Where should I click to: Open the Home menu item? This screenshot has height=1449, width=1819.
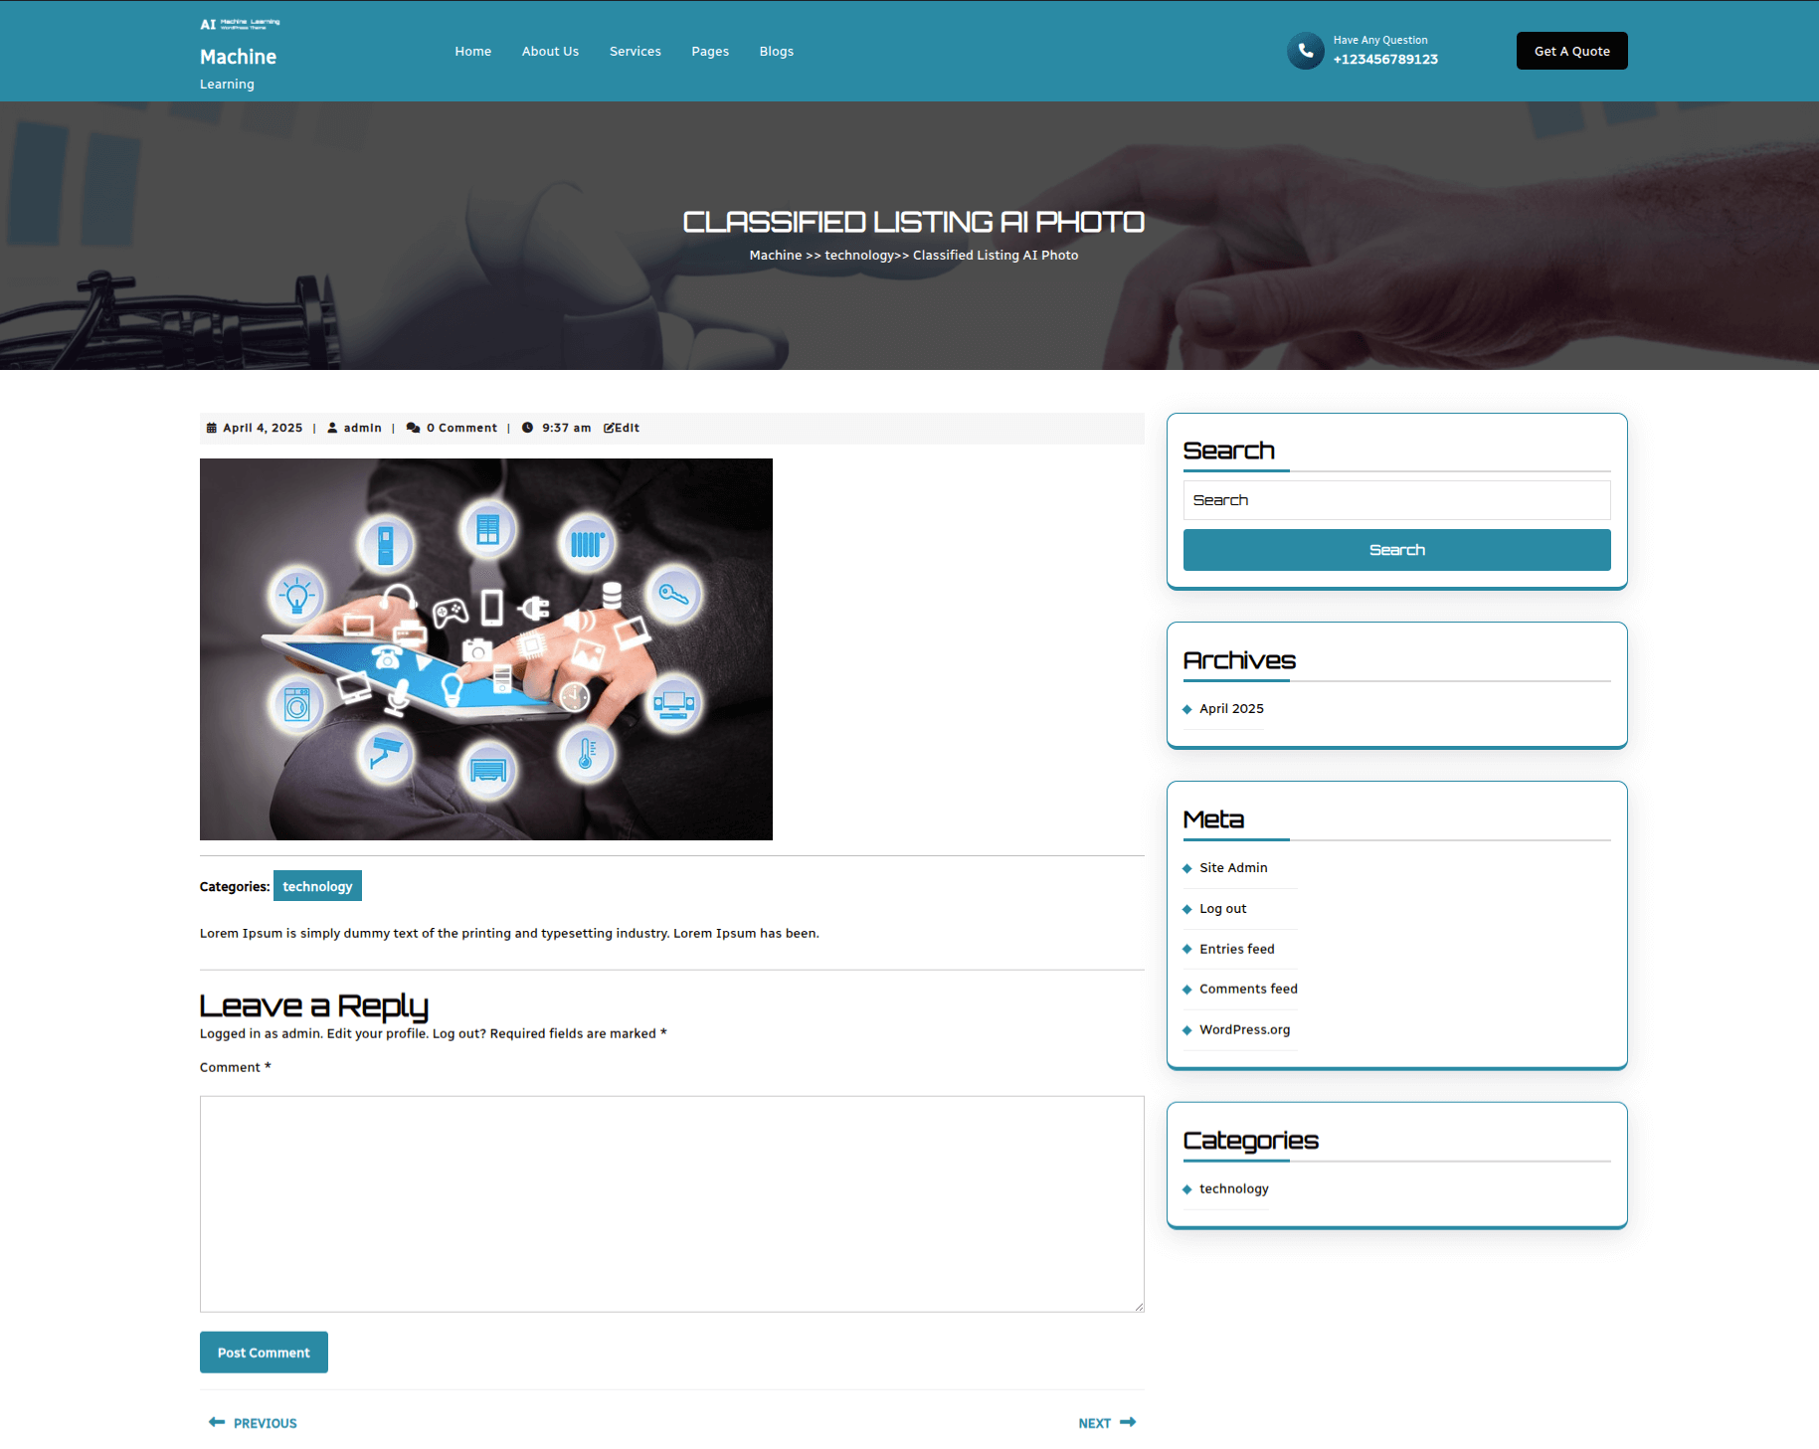coord(472,52)
